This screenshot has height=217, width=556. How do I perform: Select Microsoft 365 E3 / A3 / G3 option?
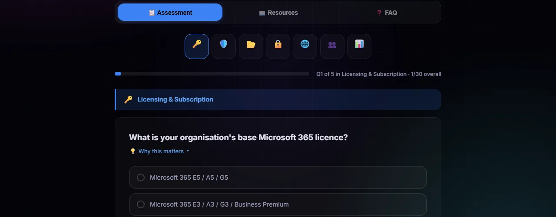point(141,204)
